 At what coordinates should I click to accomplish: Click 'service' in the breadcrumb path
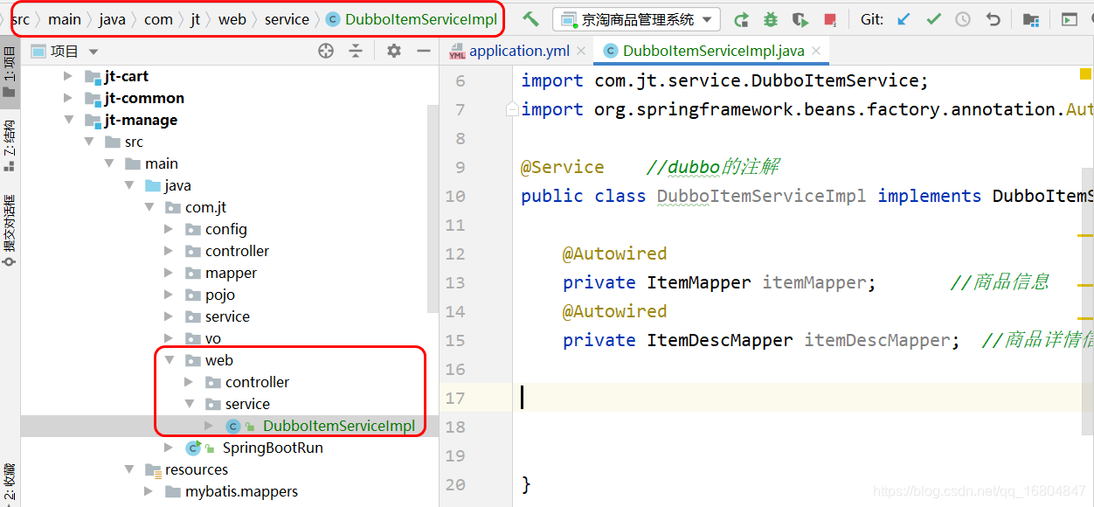(x=287, y=19)
